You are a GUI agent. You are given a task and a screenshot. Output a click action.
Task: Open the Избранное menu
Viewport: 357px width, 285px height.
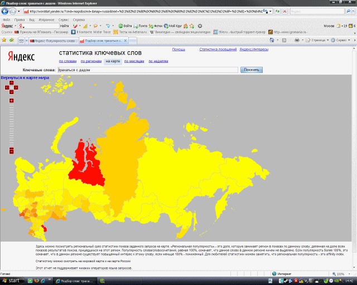pos(46,20)
